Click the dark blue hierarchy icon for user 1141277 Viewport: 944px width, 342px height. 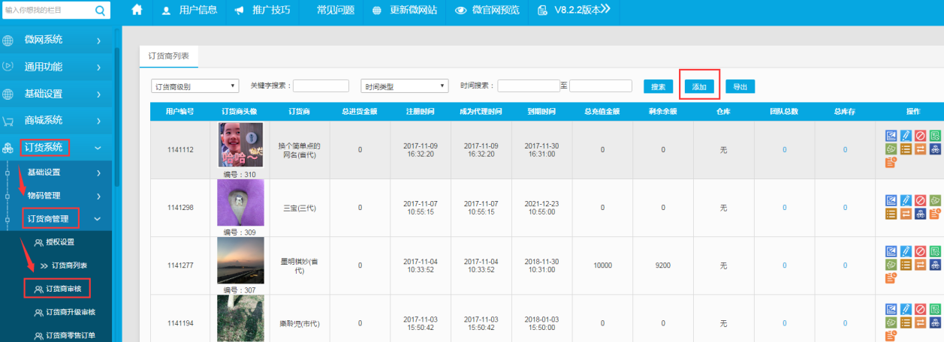point(935,265)
